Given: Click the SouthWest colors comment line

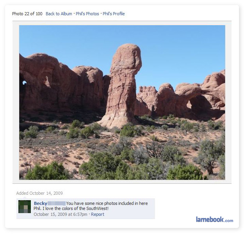Looking at the screenshot, I should pyautogui.click(x=71, y=208).
